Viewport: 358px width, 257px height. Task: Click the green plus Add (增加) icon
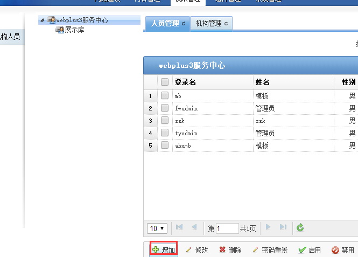156,250
